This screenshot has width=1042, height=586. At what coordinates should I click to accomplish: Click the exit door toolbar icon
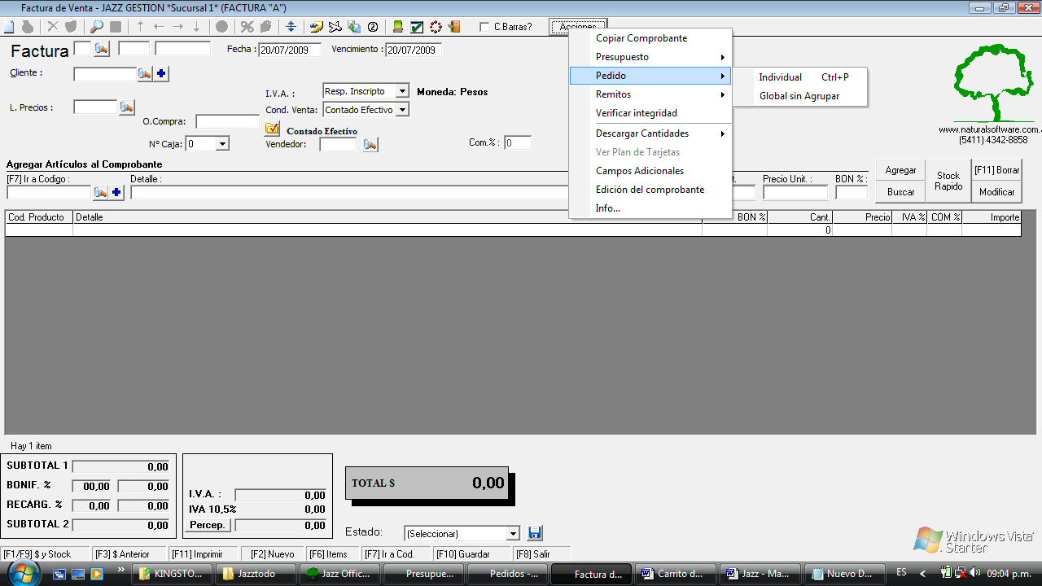tap(454, 27)
